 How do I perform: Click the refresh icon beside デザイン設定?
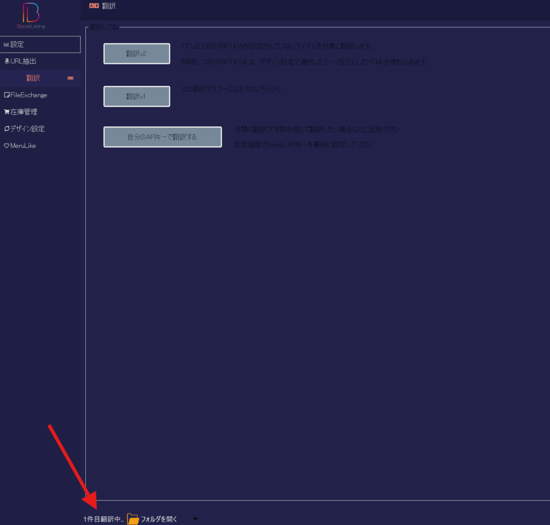pyautogui.click(x=6, y=129)
